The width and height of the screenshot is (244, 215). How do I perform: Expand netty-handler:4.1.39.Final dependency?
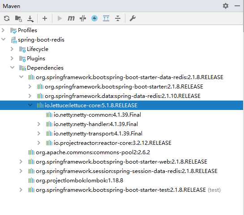[39, 124]
